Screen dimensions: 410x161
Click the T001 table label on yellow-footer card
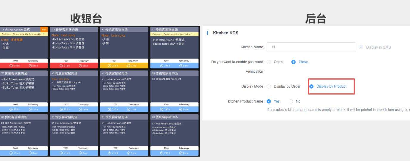(x=114, y=61)
